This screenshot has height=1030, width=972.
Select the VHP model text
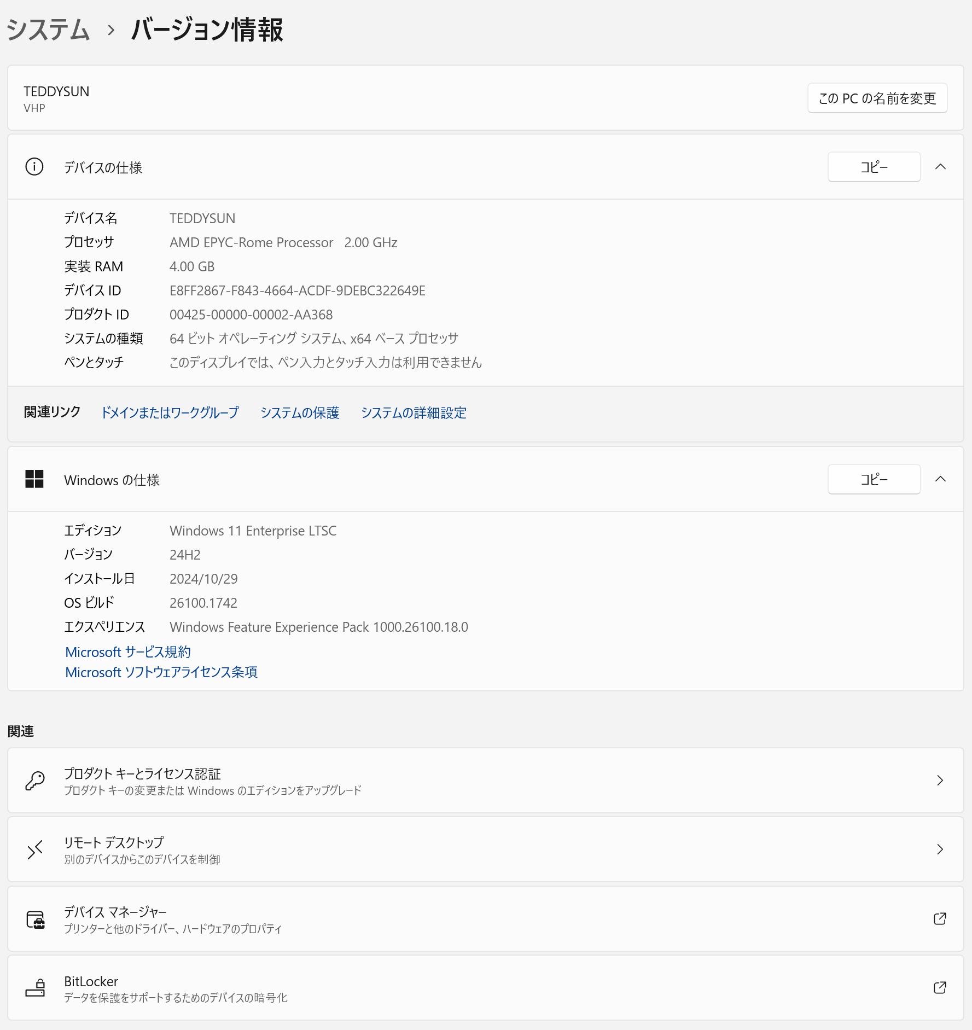tap(34, 108)
